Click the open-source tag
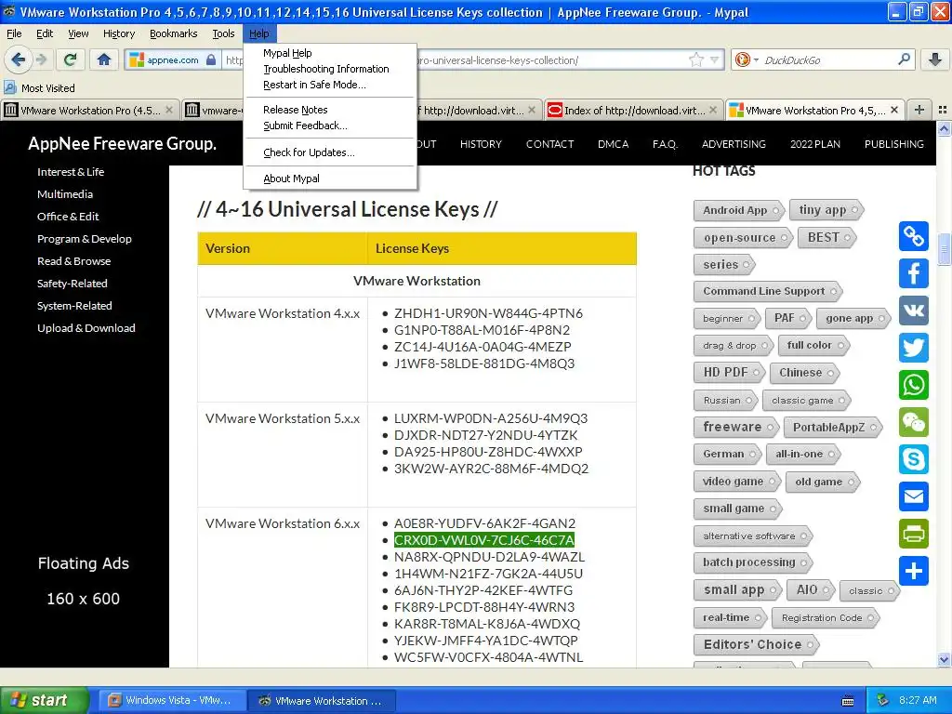This screenshot has width=952, height=714. [743, 237]
